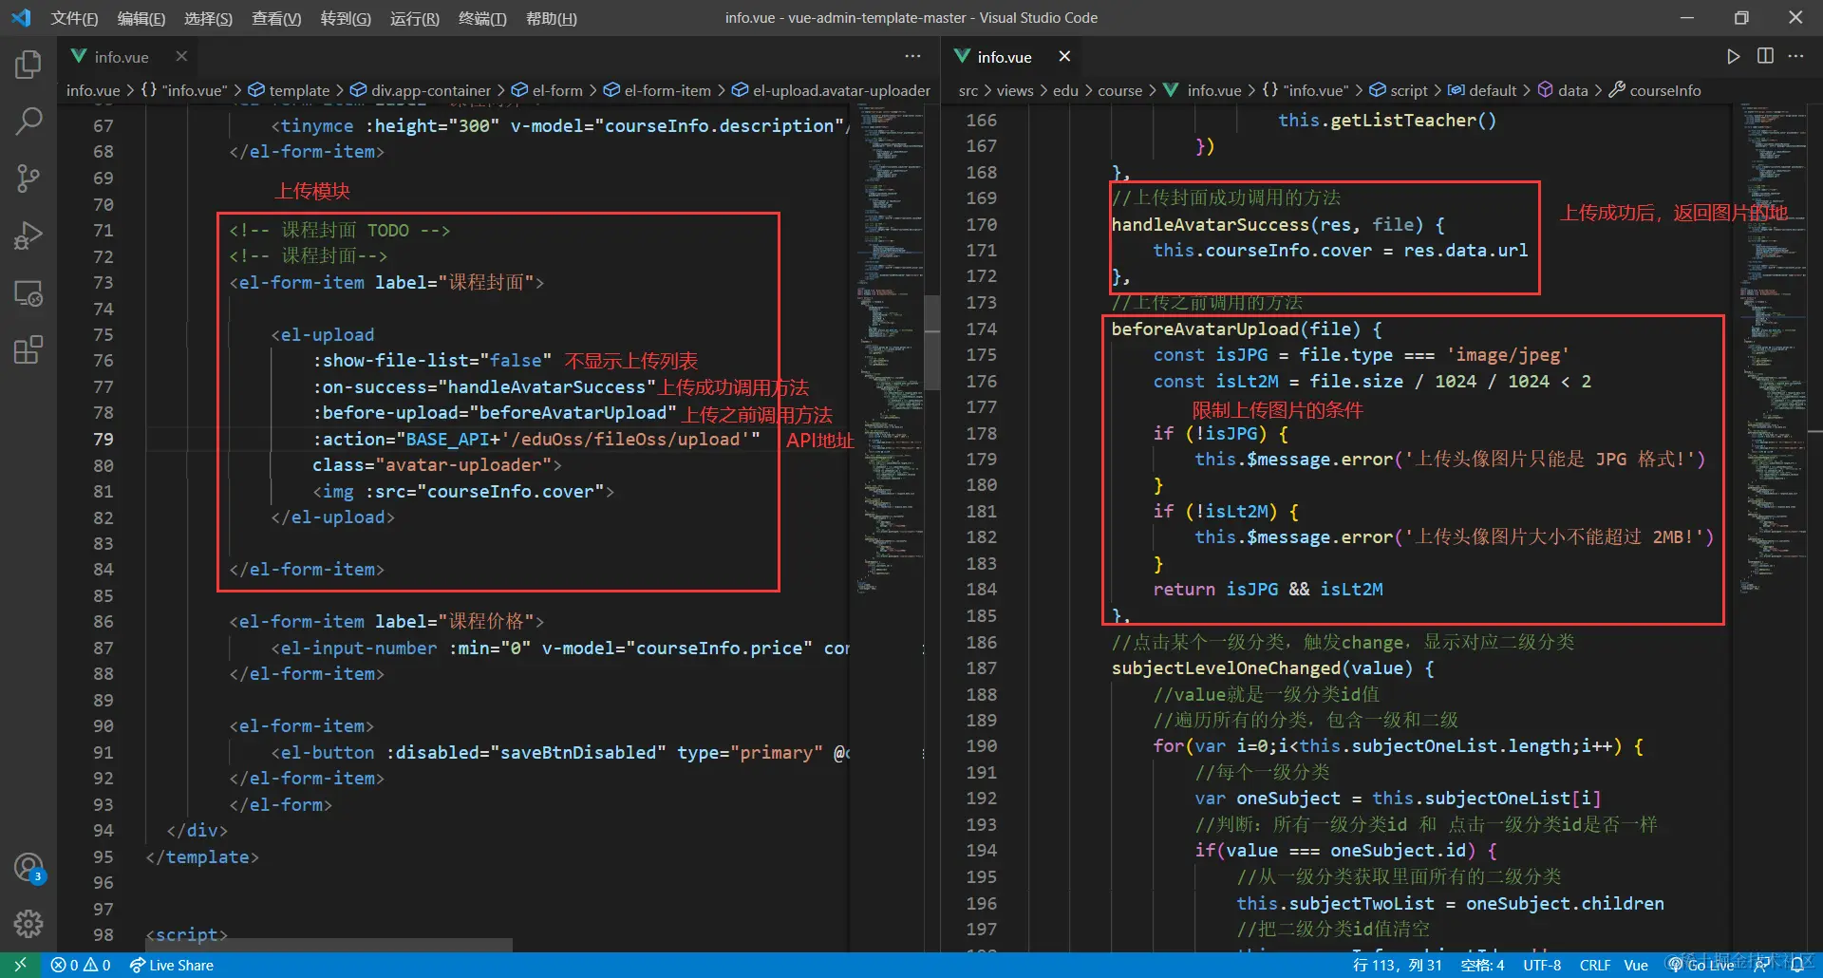
Task: Change end of line sequence CRLF
Action: pyautogui.click(x=1595, y=965)
